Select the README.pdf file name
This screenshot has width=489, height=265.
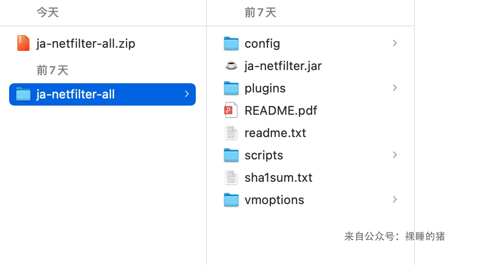tap(281, 111)
